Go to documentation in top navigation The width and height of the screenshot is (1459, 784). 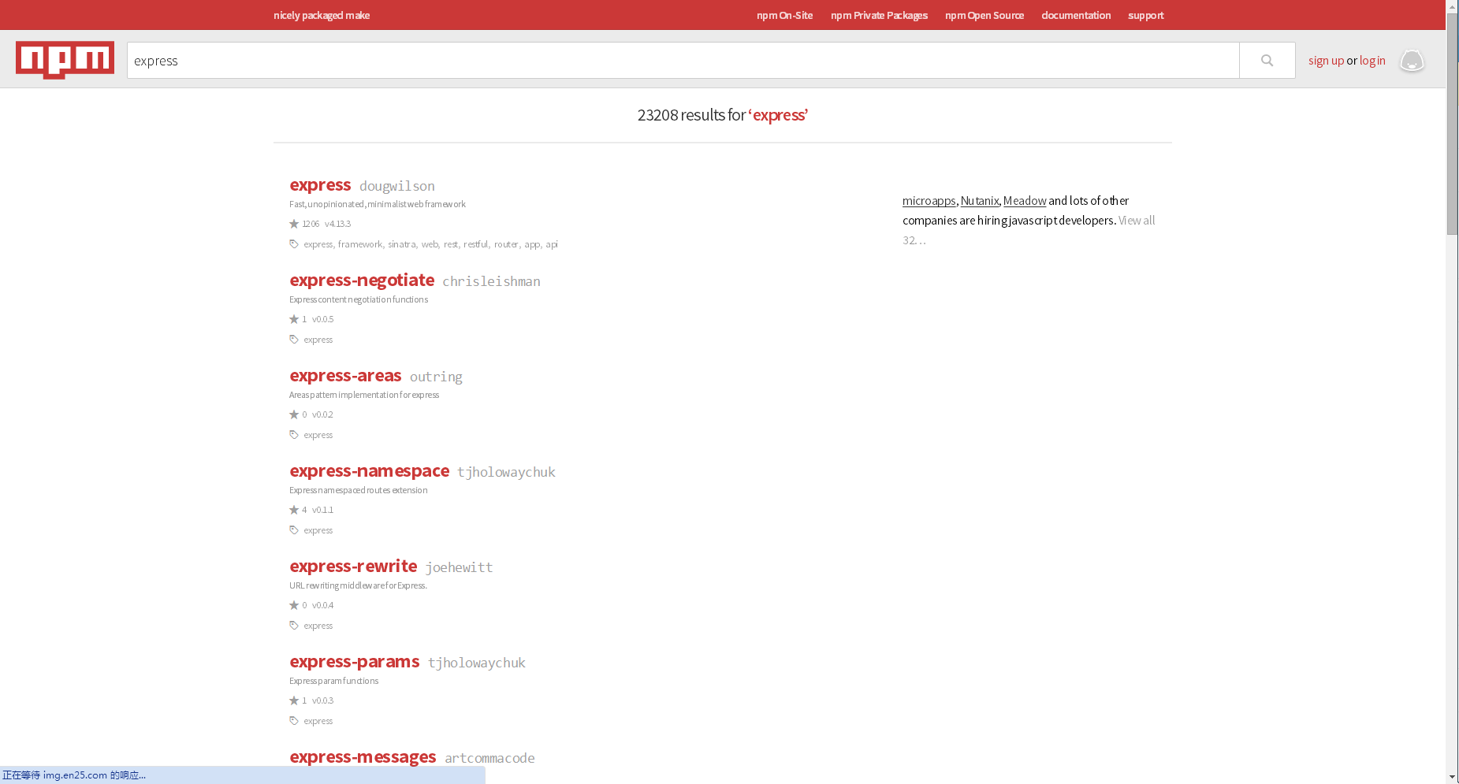(1076, 15)
